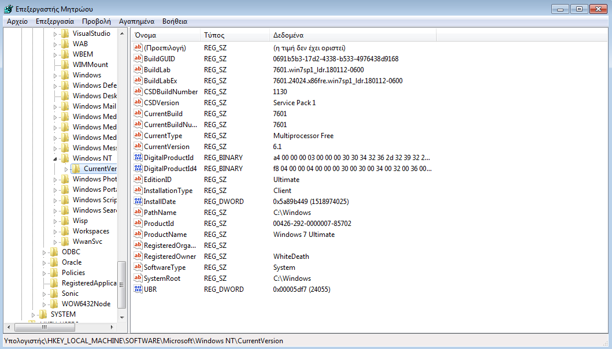Expand the VisualStudio tree node
612x349 pixels.
[x=55, y=34]
